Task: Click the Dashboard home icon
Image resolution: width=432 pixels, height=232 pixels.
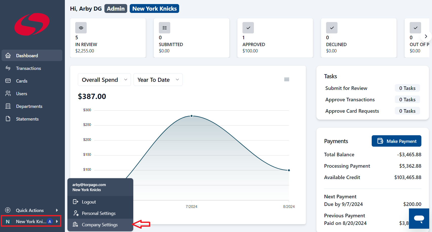Action: [x=8, y=55]
